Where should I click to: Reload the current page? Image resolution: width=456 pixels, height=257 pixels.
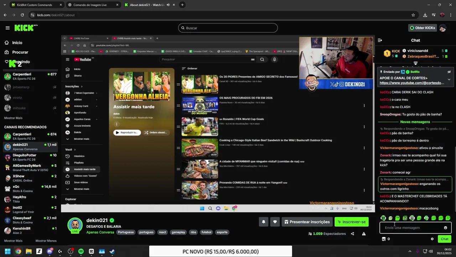point(22,15)
